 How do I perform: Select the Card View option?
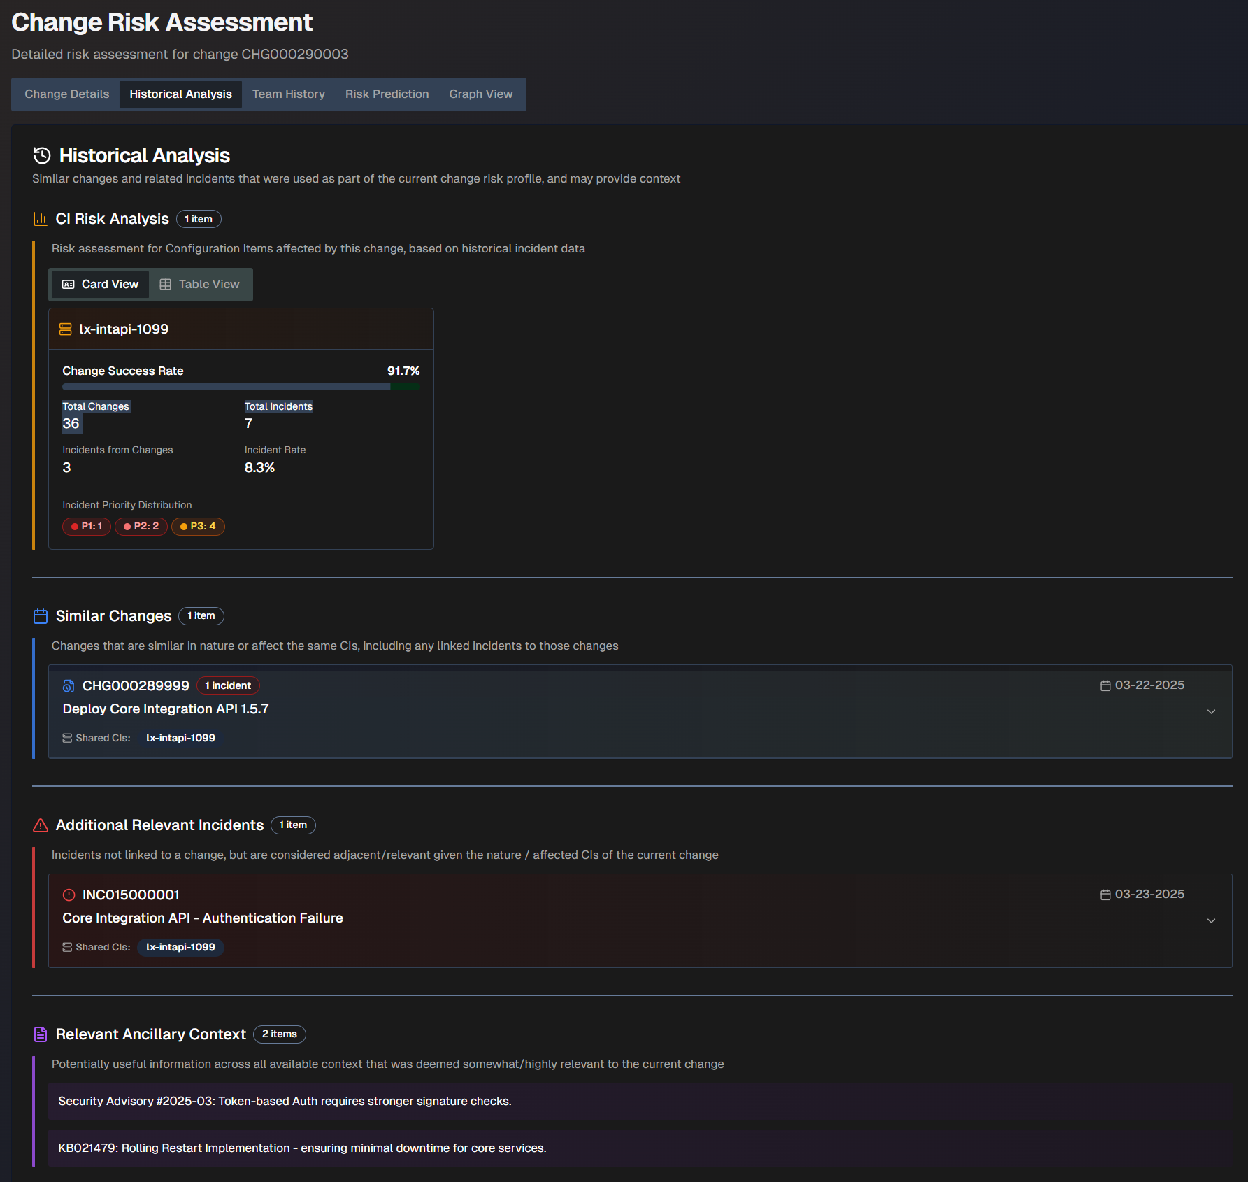99,284
